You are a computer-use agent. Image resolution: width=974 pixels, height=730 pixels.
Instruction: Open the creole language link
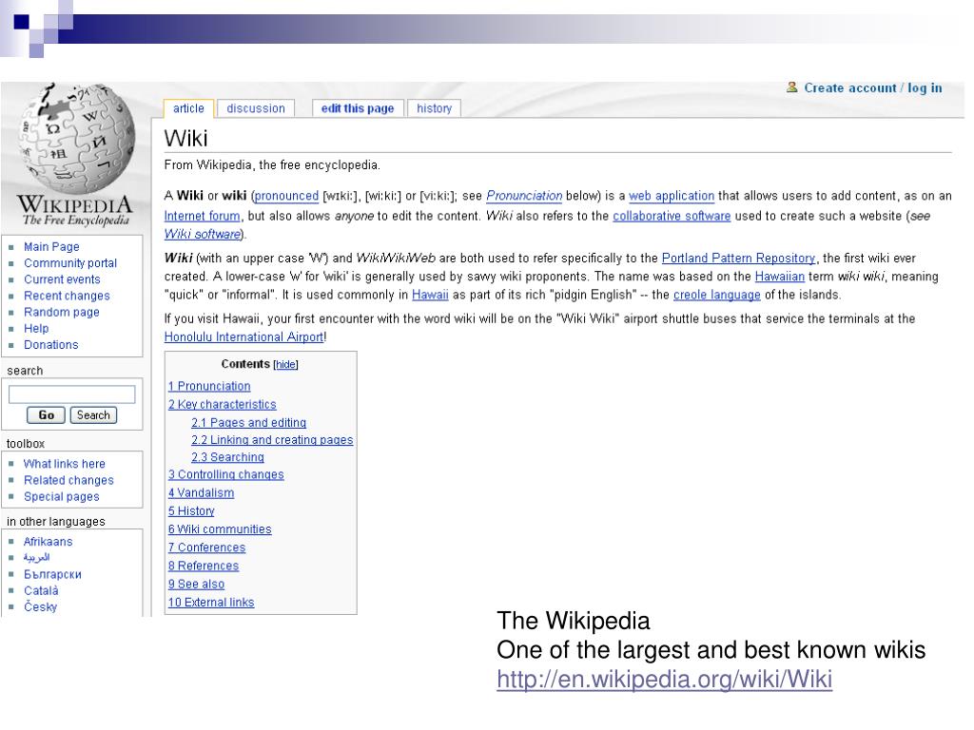(x=717, y=295)
